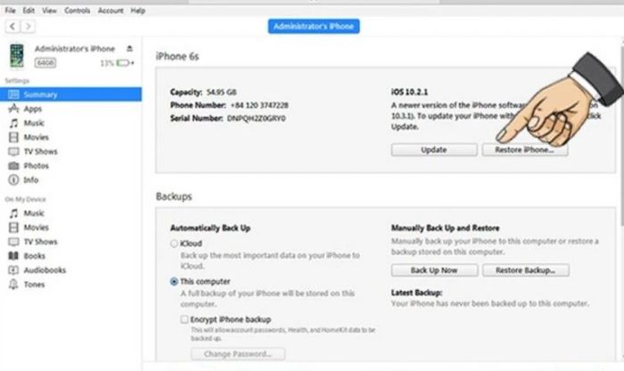Click the Info circle icon

pyautogui.click(x=13, y=180)
